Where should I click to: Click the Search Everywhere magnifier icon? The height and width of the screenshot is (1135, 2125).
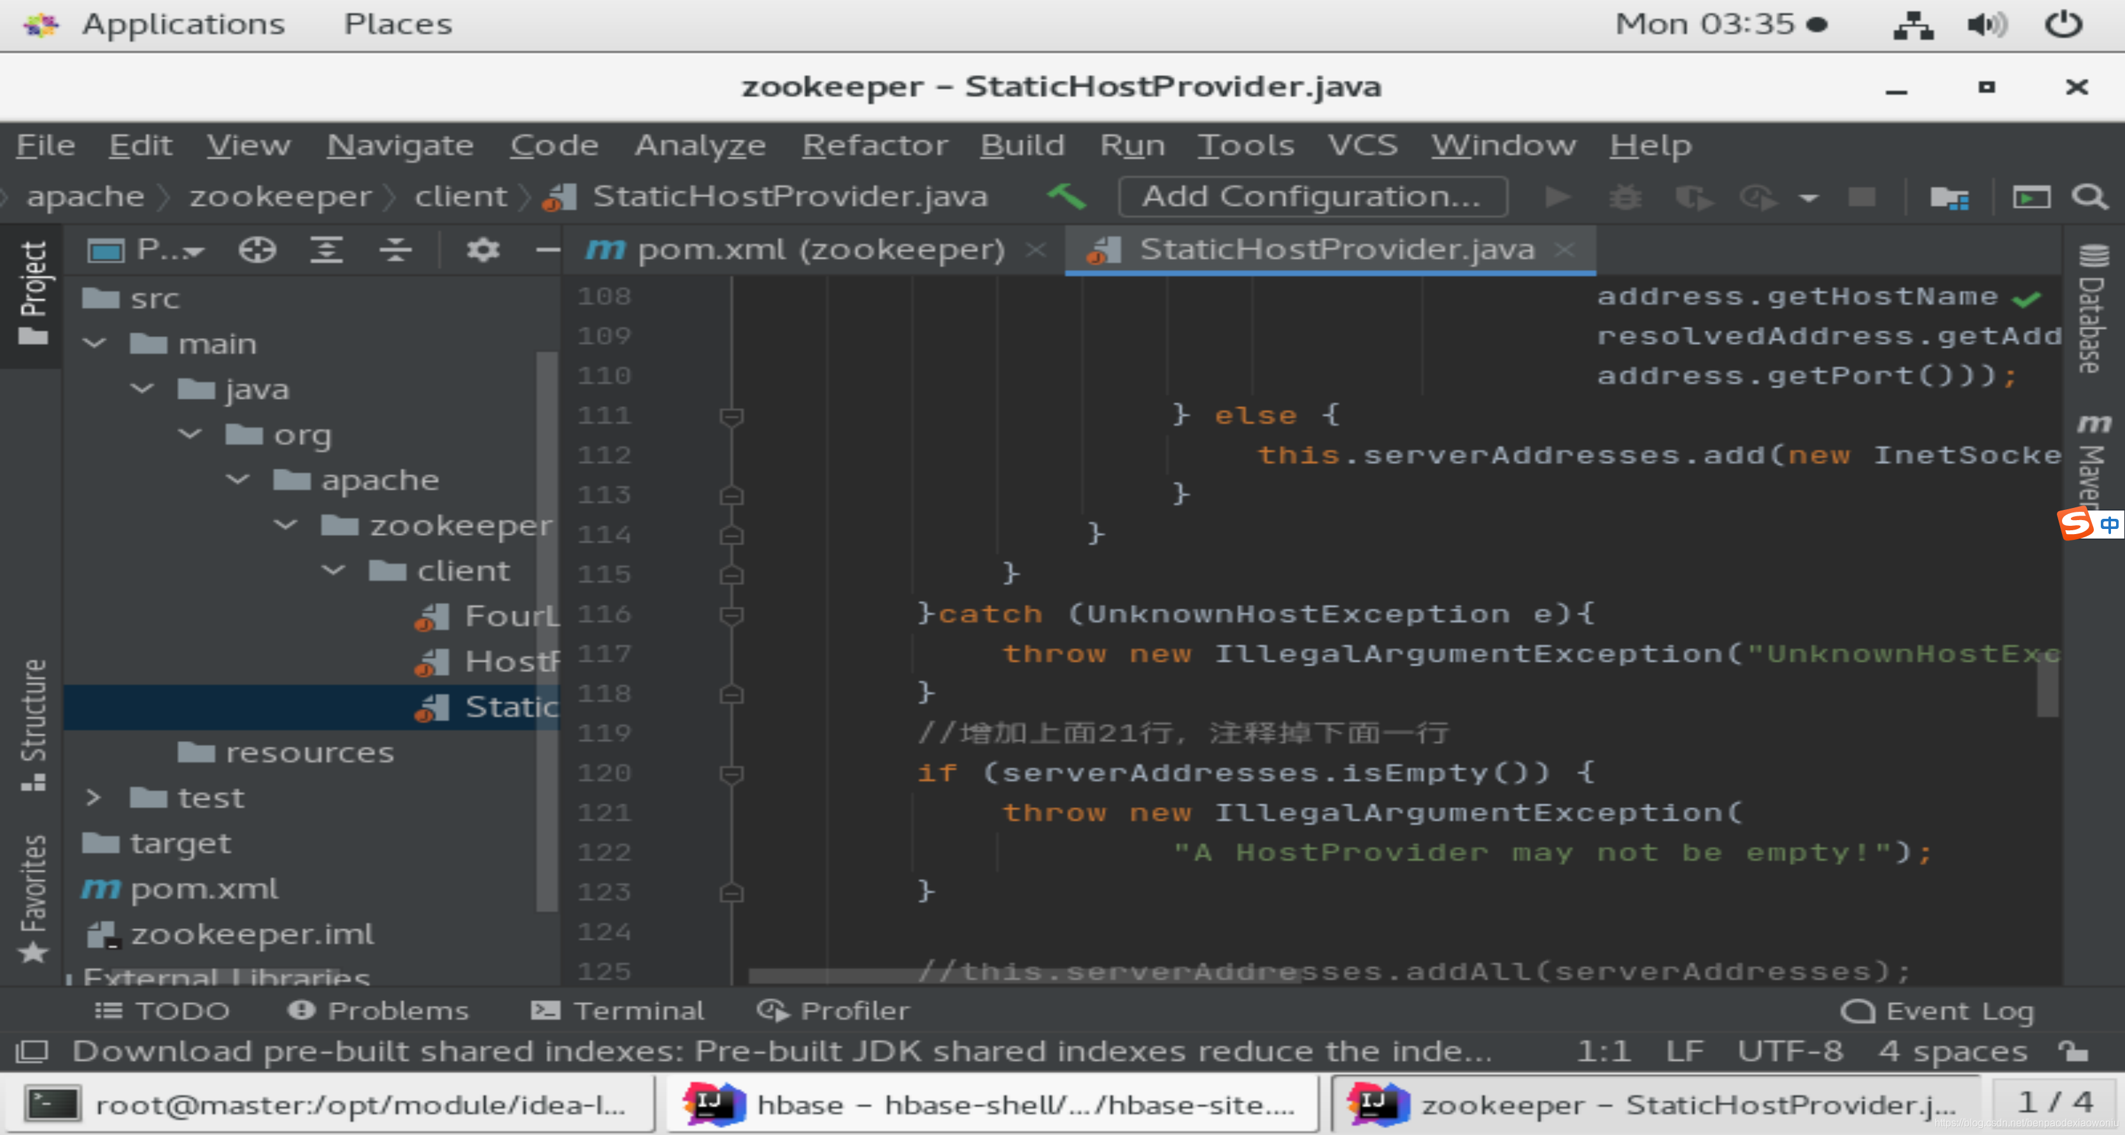(2089, 197)
